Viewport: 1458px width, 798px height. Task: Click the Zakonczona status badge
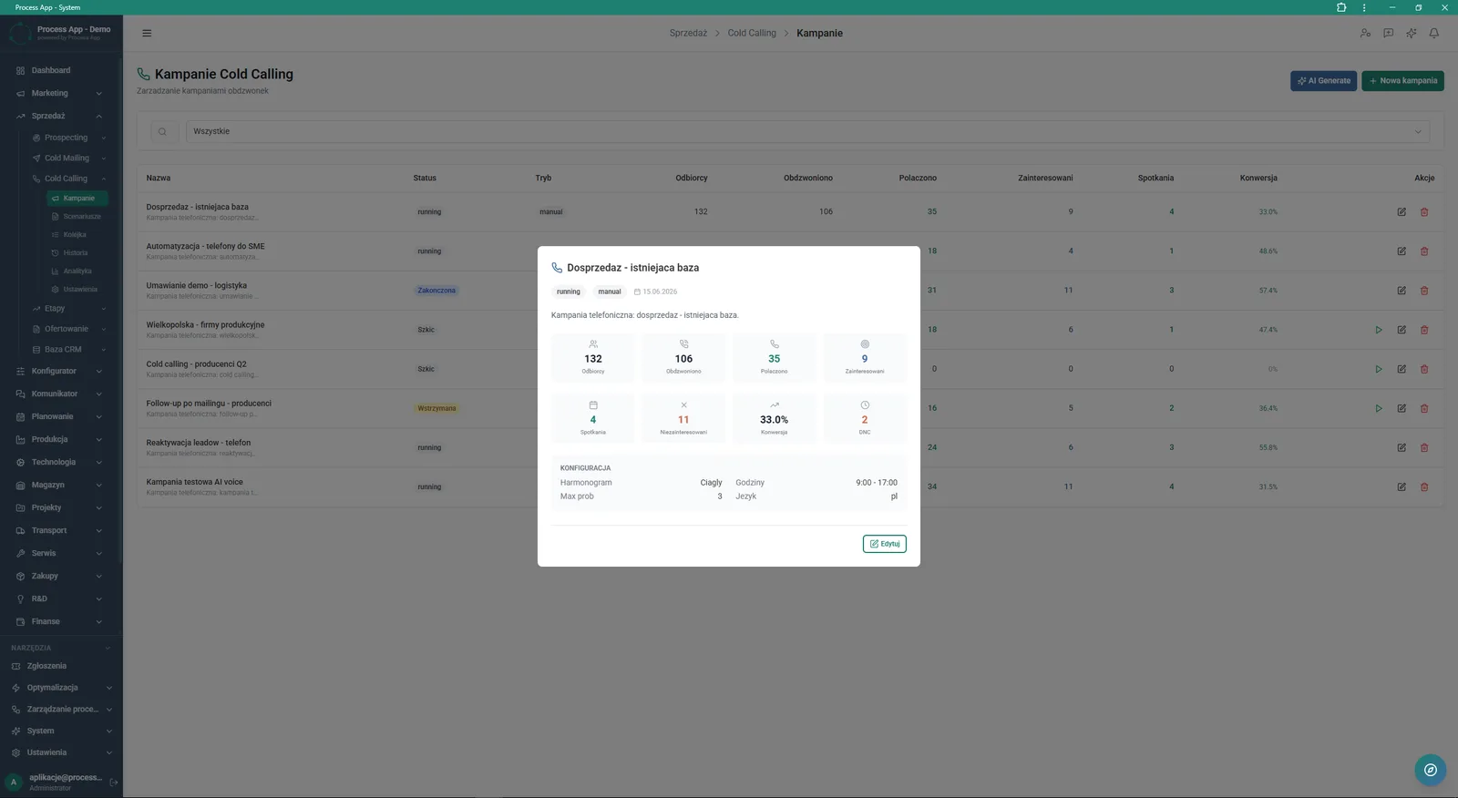(x=436, y=291)
